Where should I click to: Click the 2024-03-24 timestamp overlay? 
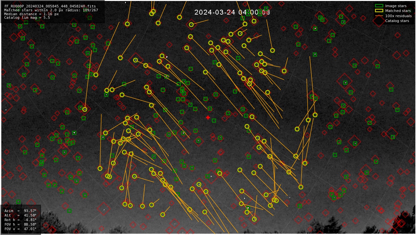232,12
